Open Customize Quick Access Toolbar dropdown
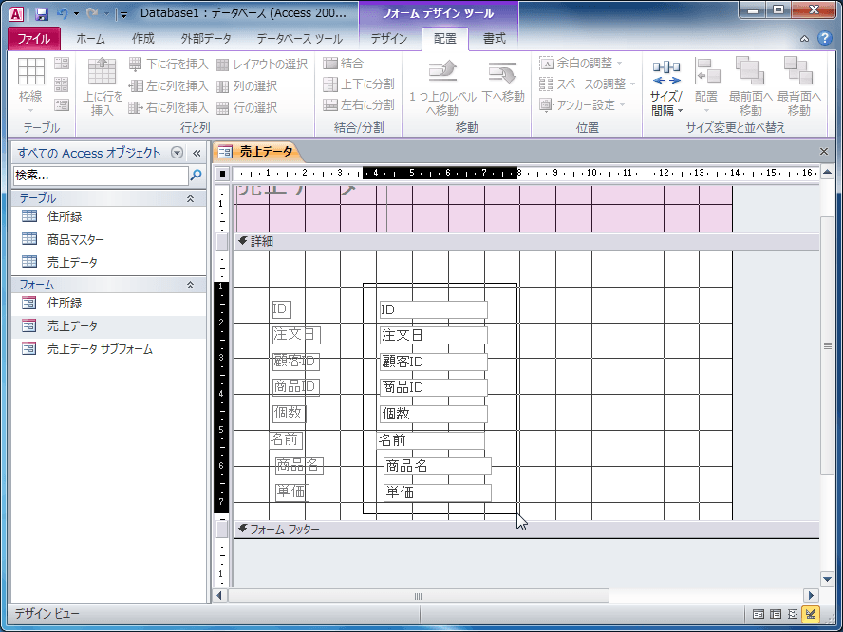843x632 pixels. coord(123,14)
